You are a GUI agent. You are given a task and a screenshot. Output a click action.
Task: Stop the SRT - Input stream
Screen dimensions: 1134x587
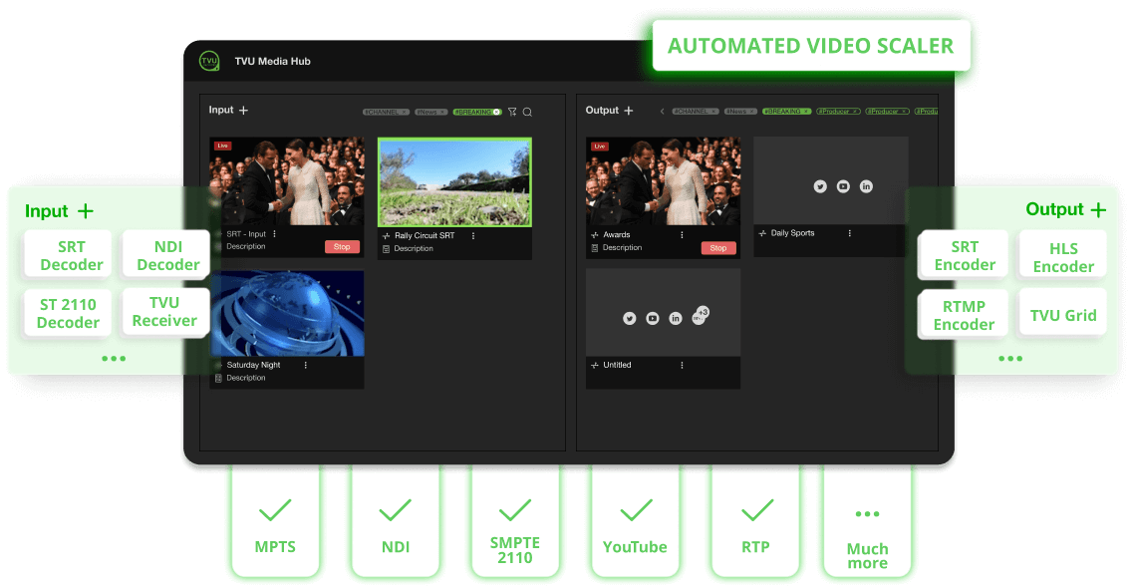tap(342, 246)
